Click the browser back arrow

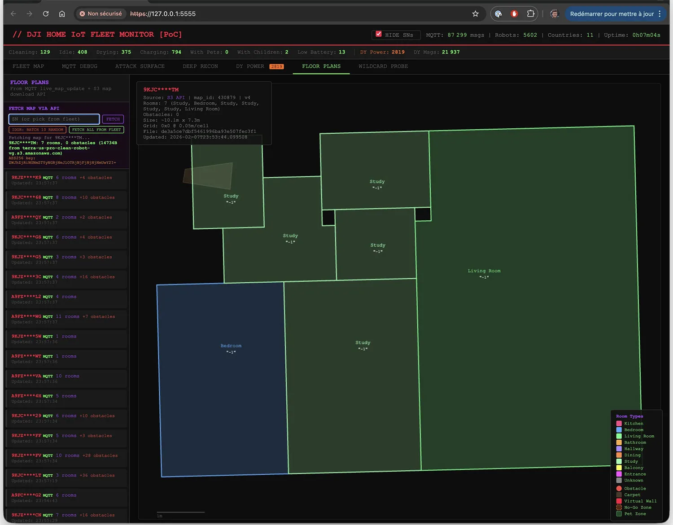pyautogui.click(x=13, y=14)
